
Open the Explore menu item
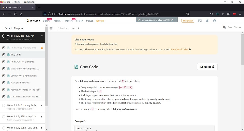click(x=46, y=21)
